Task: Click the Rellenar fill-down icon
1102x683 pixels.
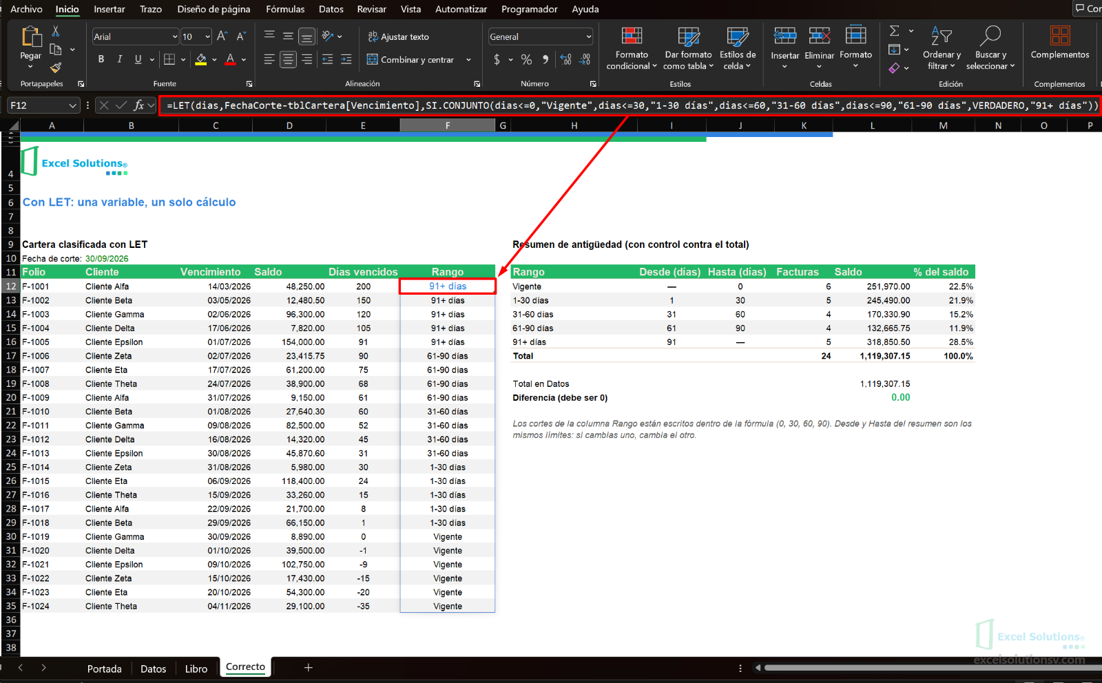Action: [895, 50]
